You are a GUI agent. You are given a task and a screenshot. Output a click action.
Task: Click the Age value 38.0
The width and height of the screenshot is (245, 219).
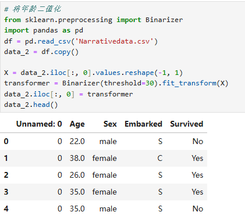click(77, 158)
